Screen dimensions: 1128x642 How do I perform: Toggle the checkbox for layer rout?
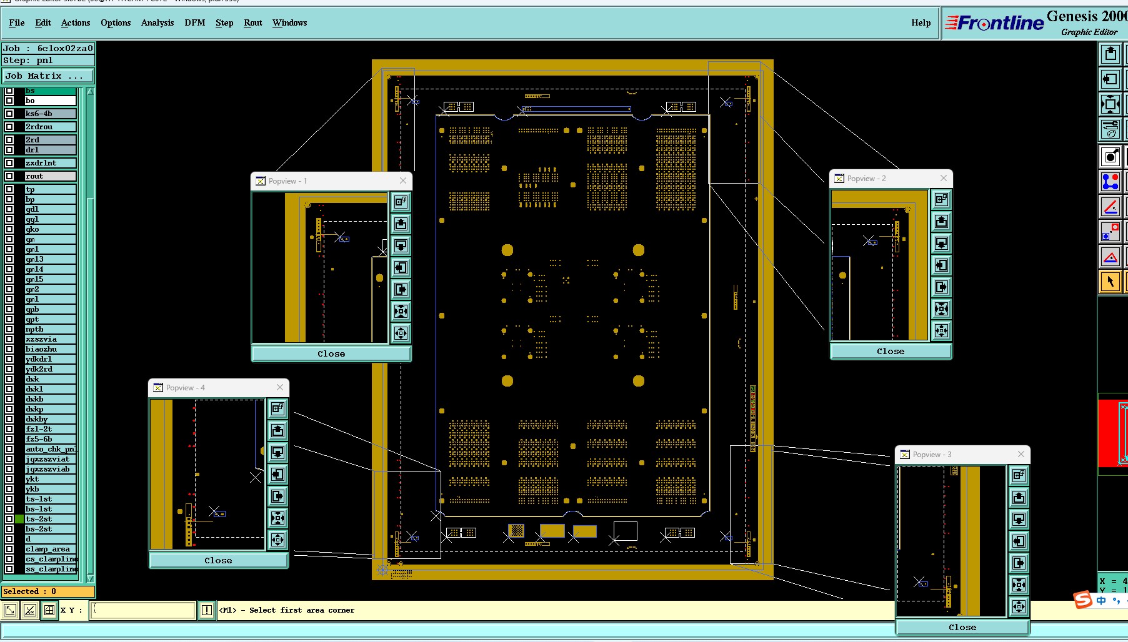9,176
